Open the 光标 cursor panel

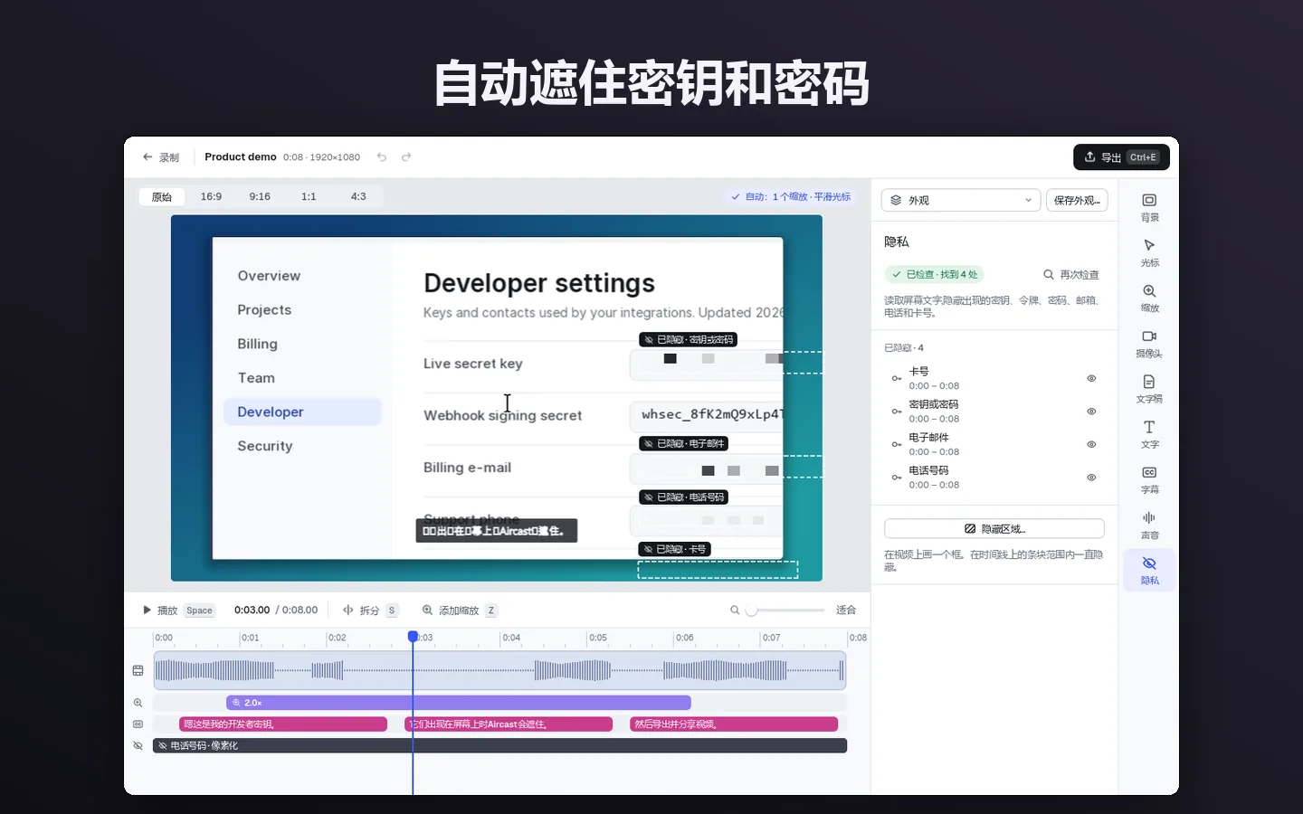click(x=1149, y=252)
